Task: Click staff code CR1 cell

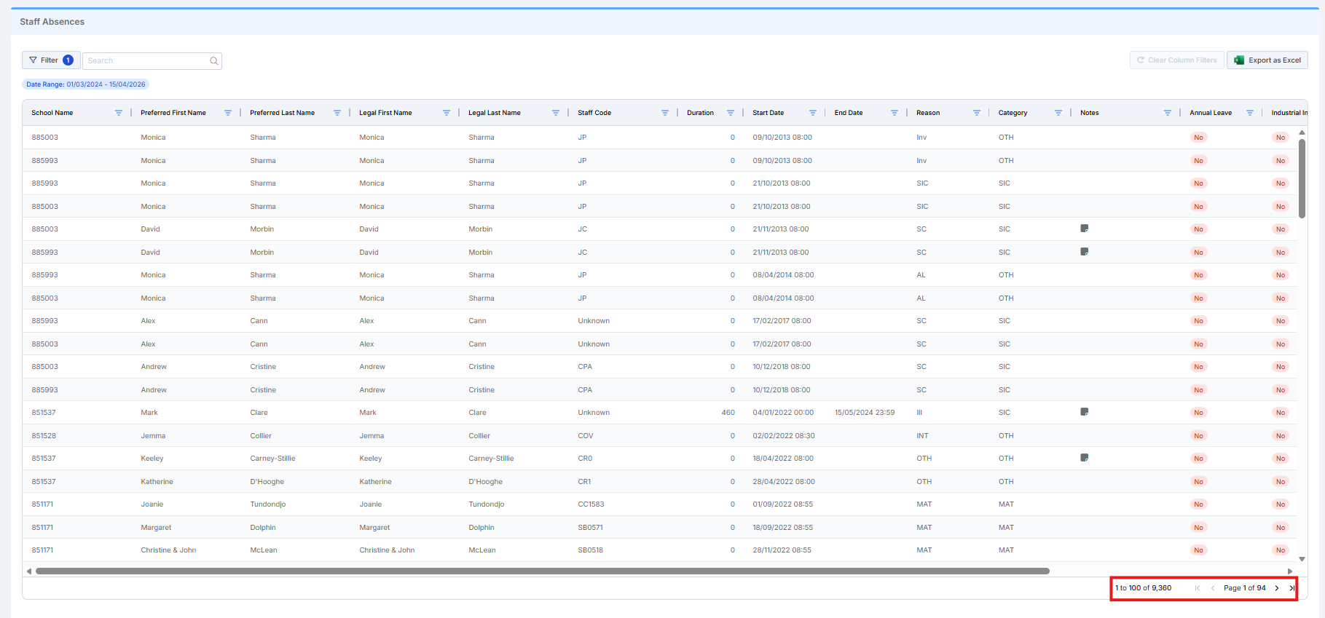Action: (x=584, y=482)
